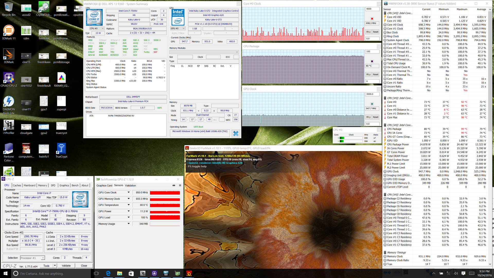494x278 pixels.
Task: Open GPU-Z hamburger menu icon
Action: tap(180, 185)
